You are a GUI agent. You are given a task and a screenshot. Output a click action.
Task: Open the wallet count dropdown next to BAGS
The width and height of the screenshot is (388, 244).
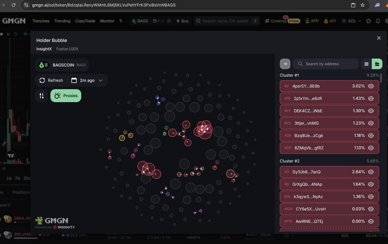coord(159,21)
